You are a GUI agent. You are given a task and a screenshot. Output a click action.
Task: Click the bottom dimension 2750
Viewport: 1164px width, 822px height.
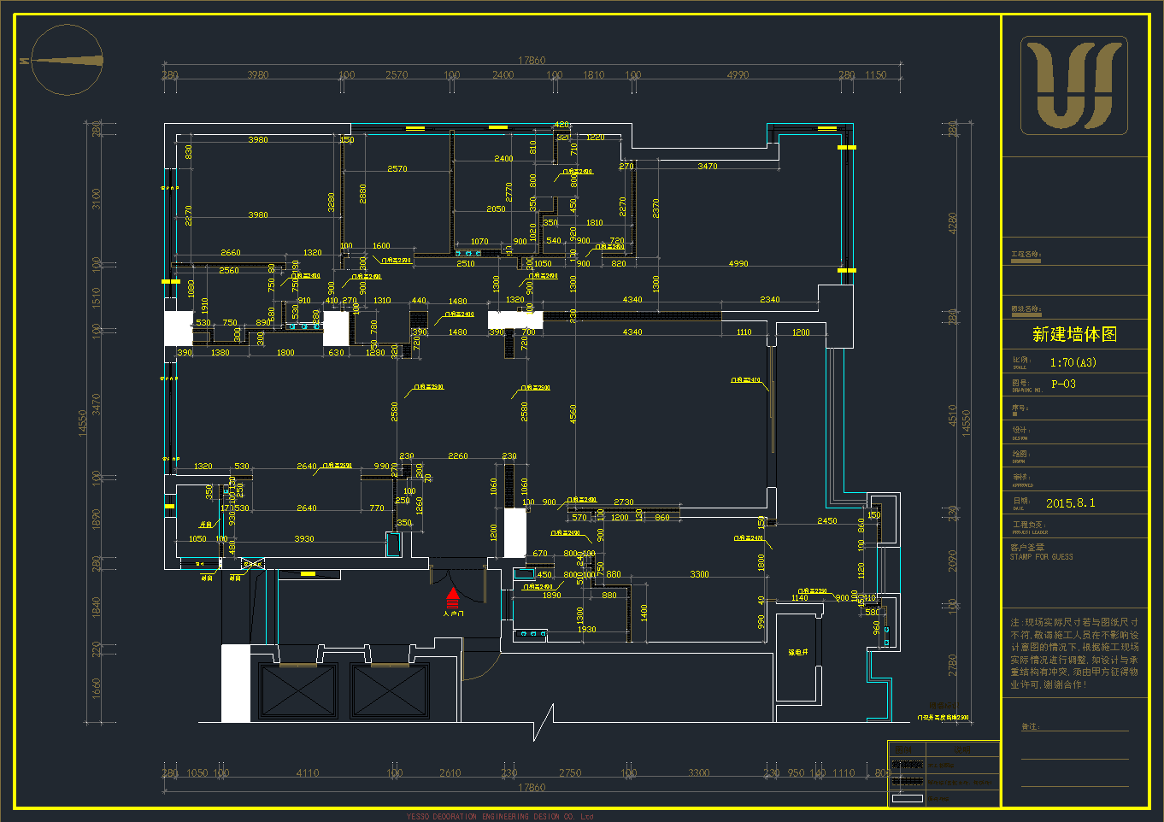(570, 773)
